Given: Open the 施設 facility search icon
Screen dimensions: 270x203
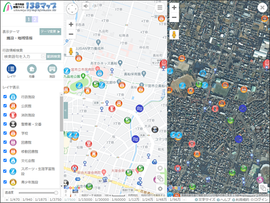Looking at the screenshot, I should click(52, 69).
